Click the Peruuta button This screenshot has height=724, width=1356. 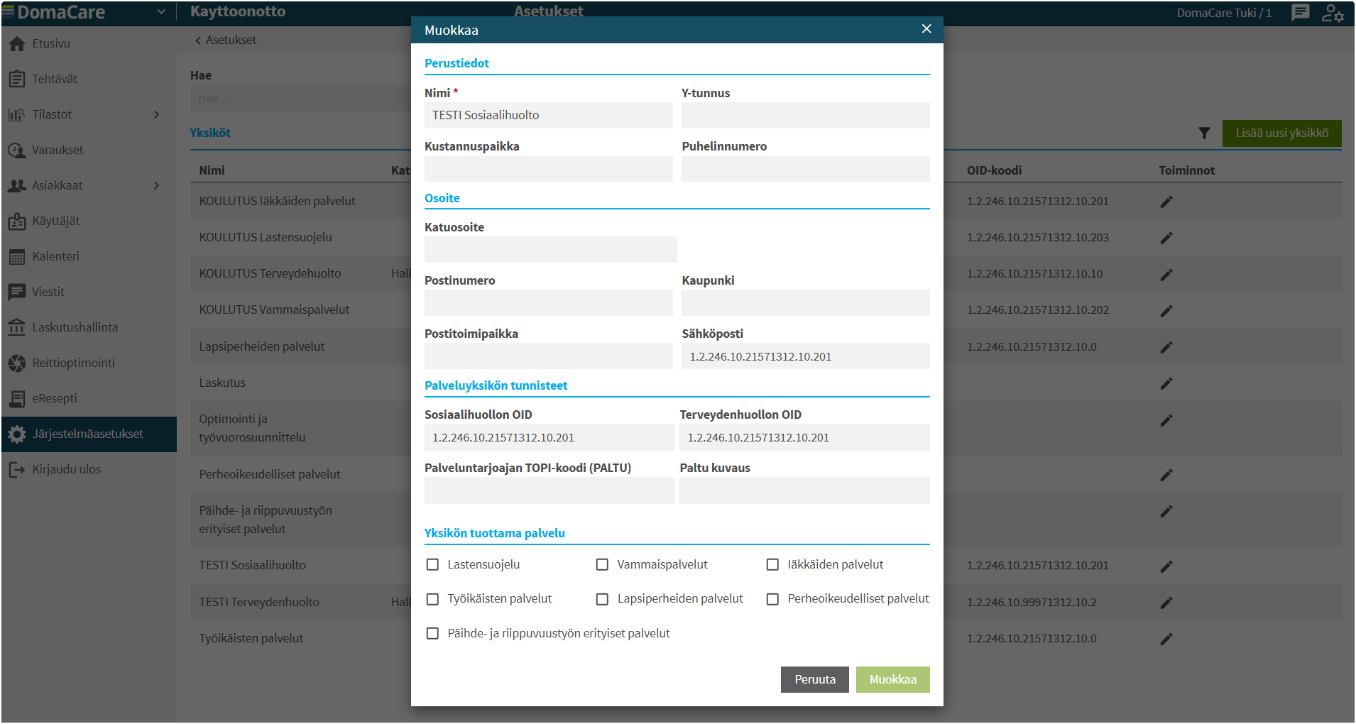pos(815,679)
